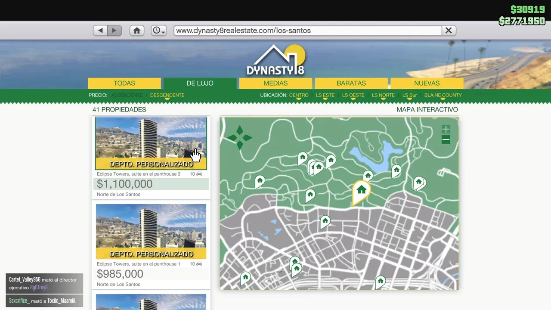Screen dimensions: 551x310
Task: Click the Dynasty 8 logo
Action: (x=275, y=60)
